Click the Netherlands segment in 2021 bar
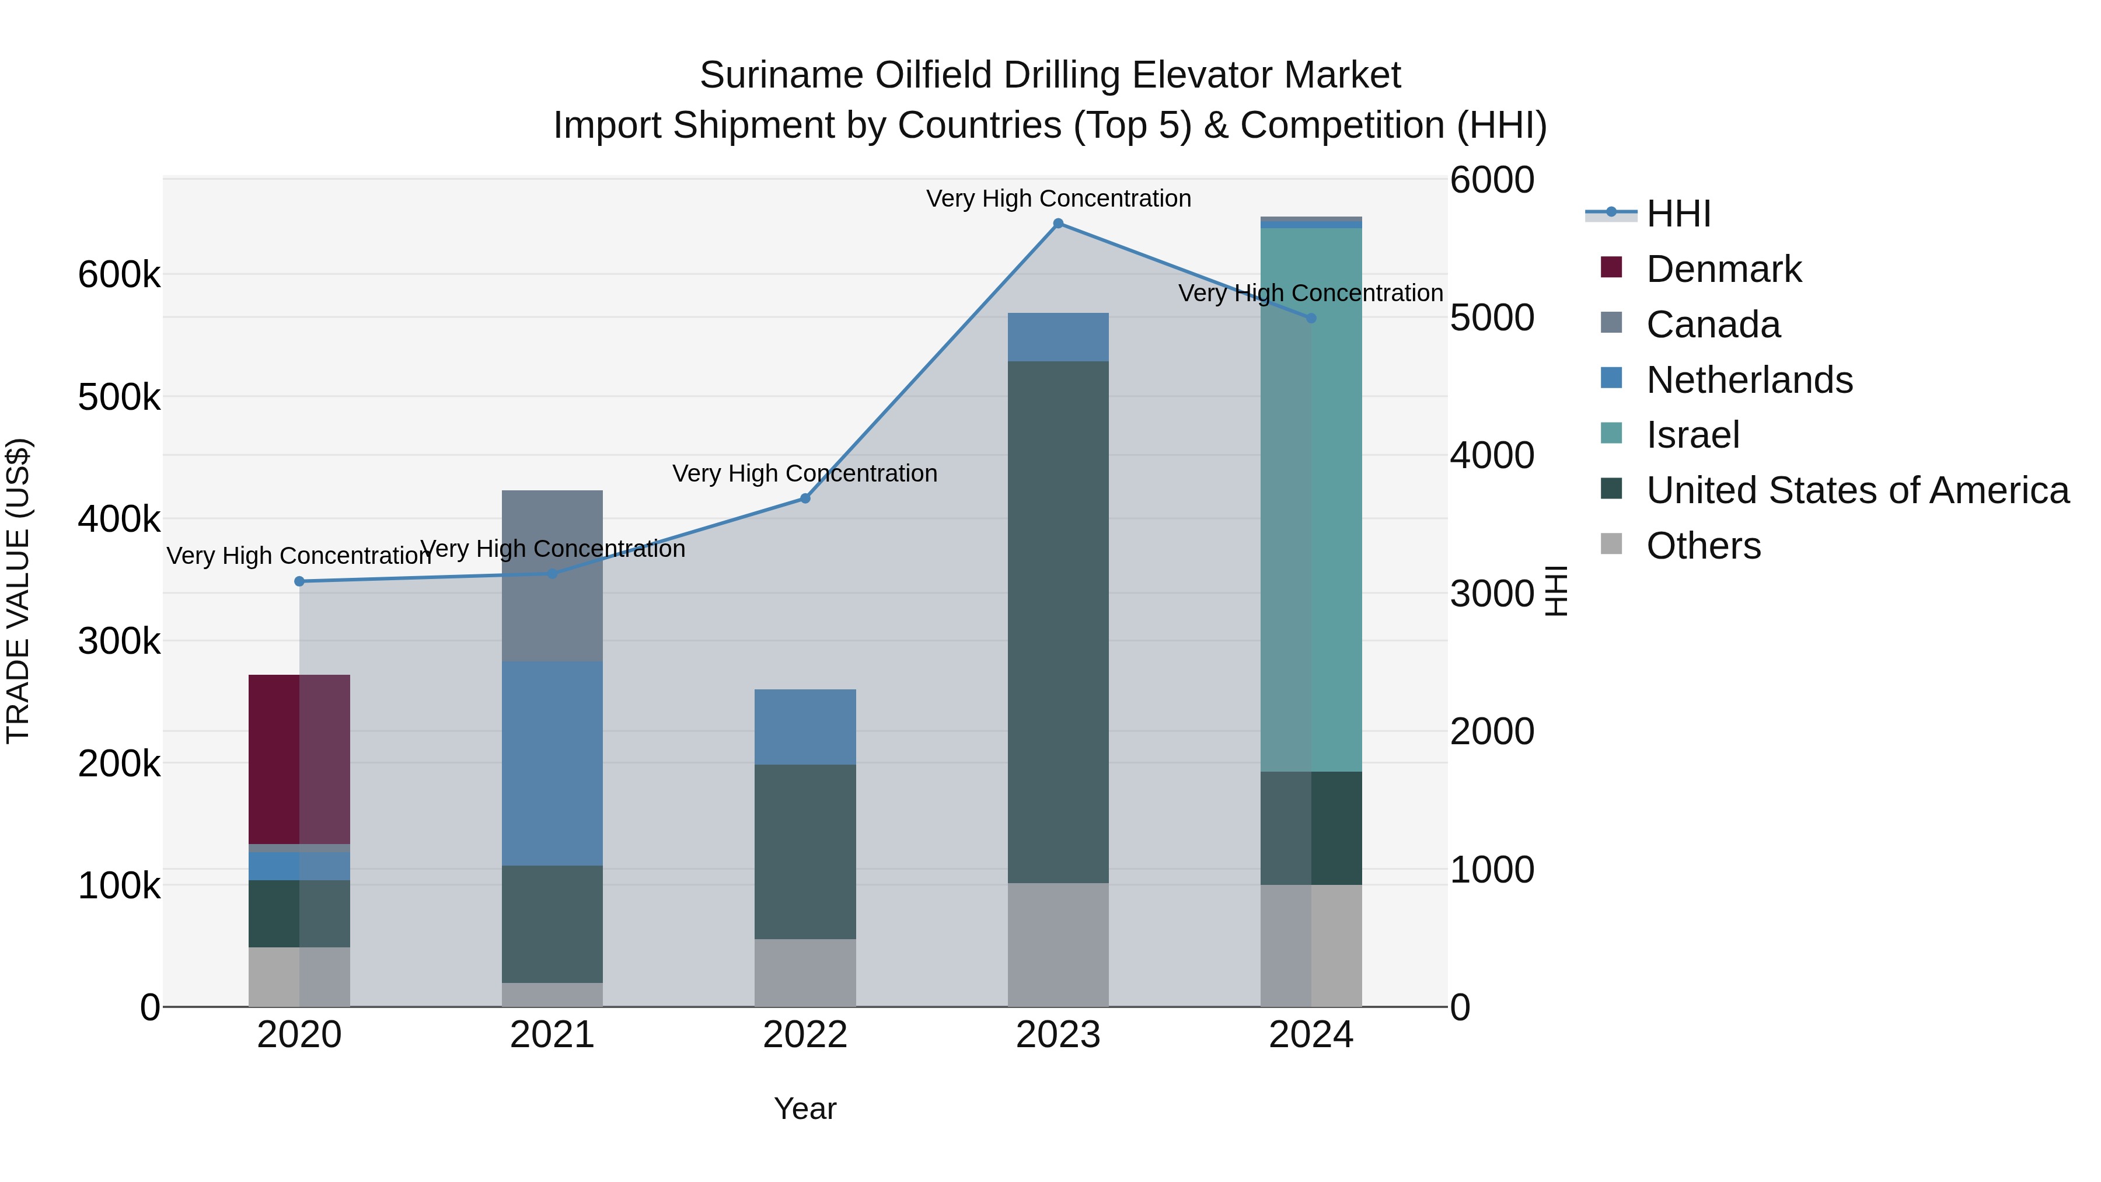The height and width of the screenshot is (1182, 2101). (x=552, y=763)
